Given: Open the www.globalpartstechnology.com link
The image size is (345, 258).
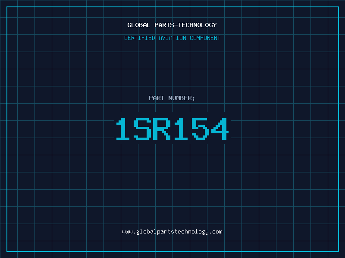Looking at the screenshot, I should point(172,232).
